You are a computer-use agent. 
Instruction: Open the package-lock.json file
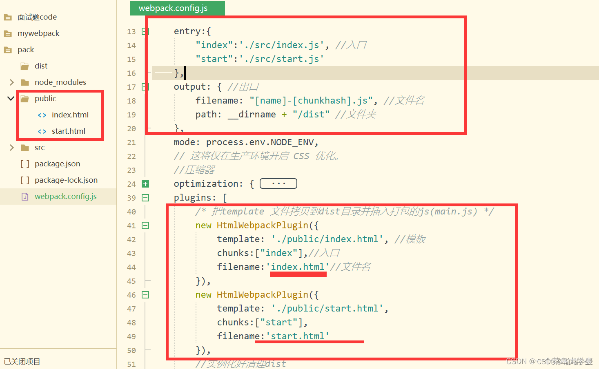[x=66, y=180]
